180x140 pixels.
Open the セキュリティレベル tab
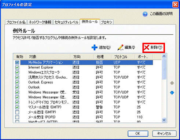(66, 22)
